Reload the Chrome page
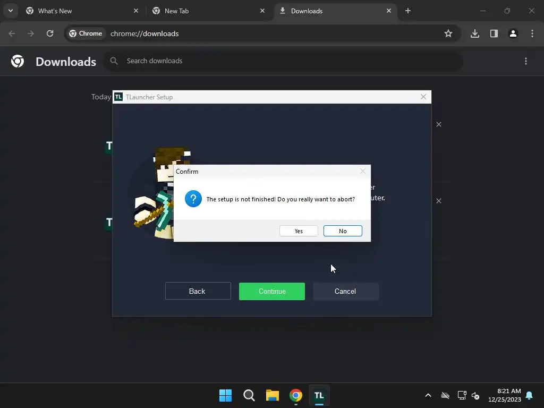Screen dimensions: 544x408 point(50,33)
